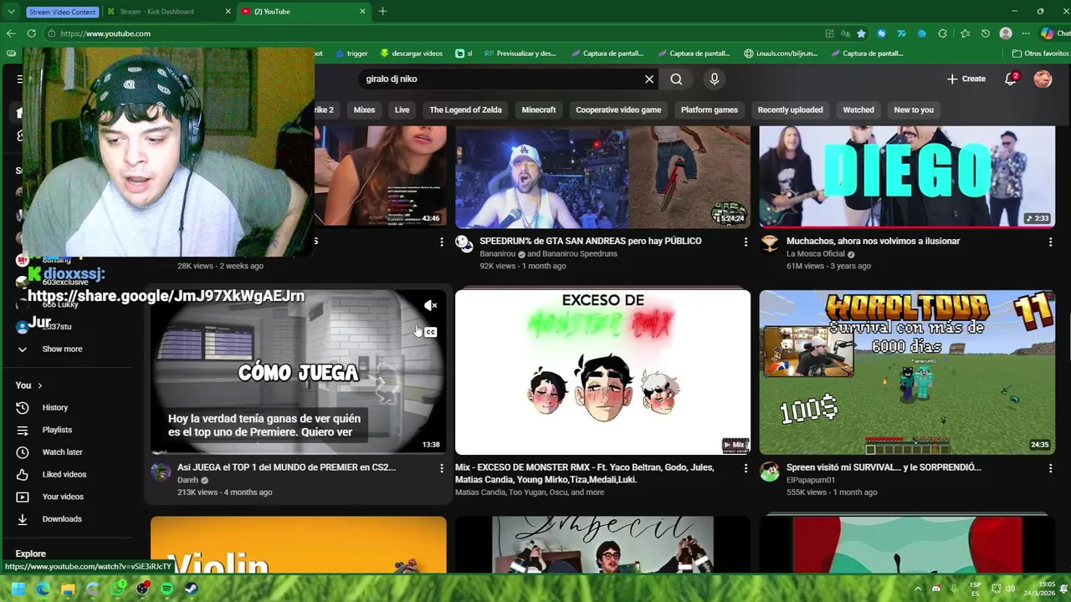Open a new browser tab
Screen dimensions: 1071x602
(x=382, y=12)
